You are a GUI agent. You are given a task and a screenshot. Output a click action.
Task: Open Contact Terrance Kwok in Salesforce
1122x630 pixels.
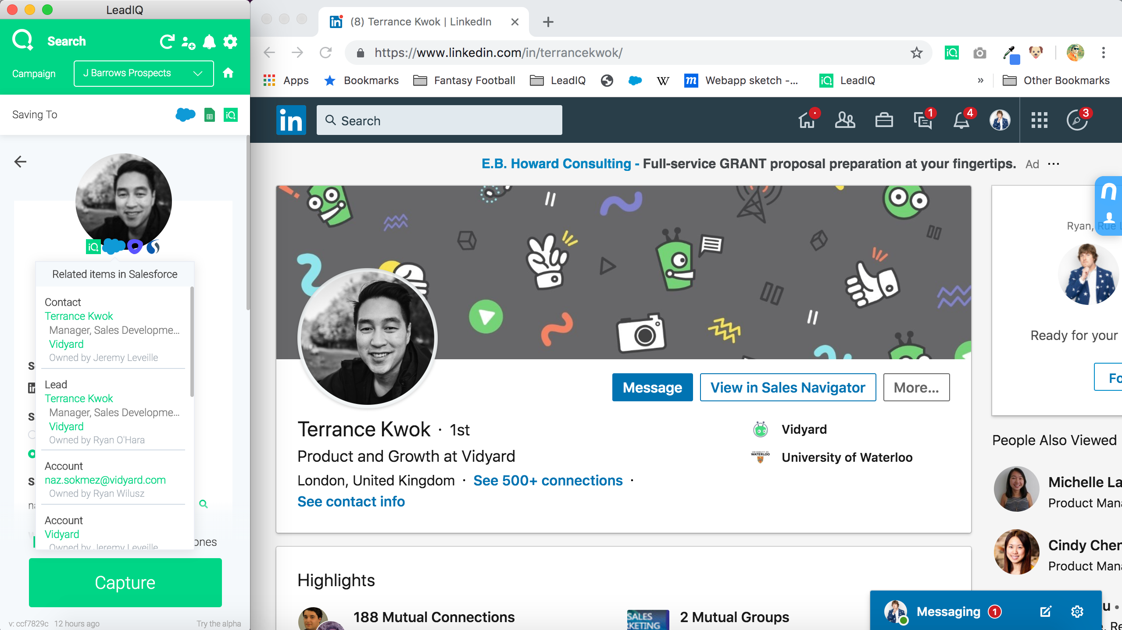click(x=79, y=316)
